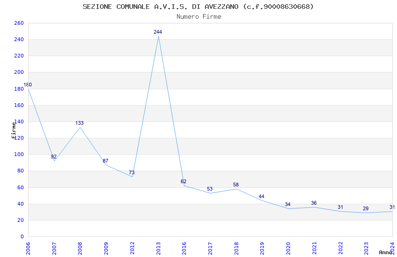
Task: Click the 2023 x-axis year label
Action: [x=366, y=249]
